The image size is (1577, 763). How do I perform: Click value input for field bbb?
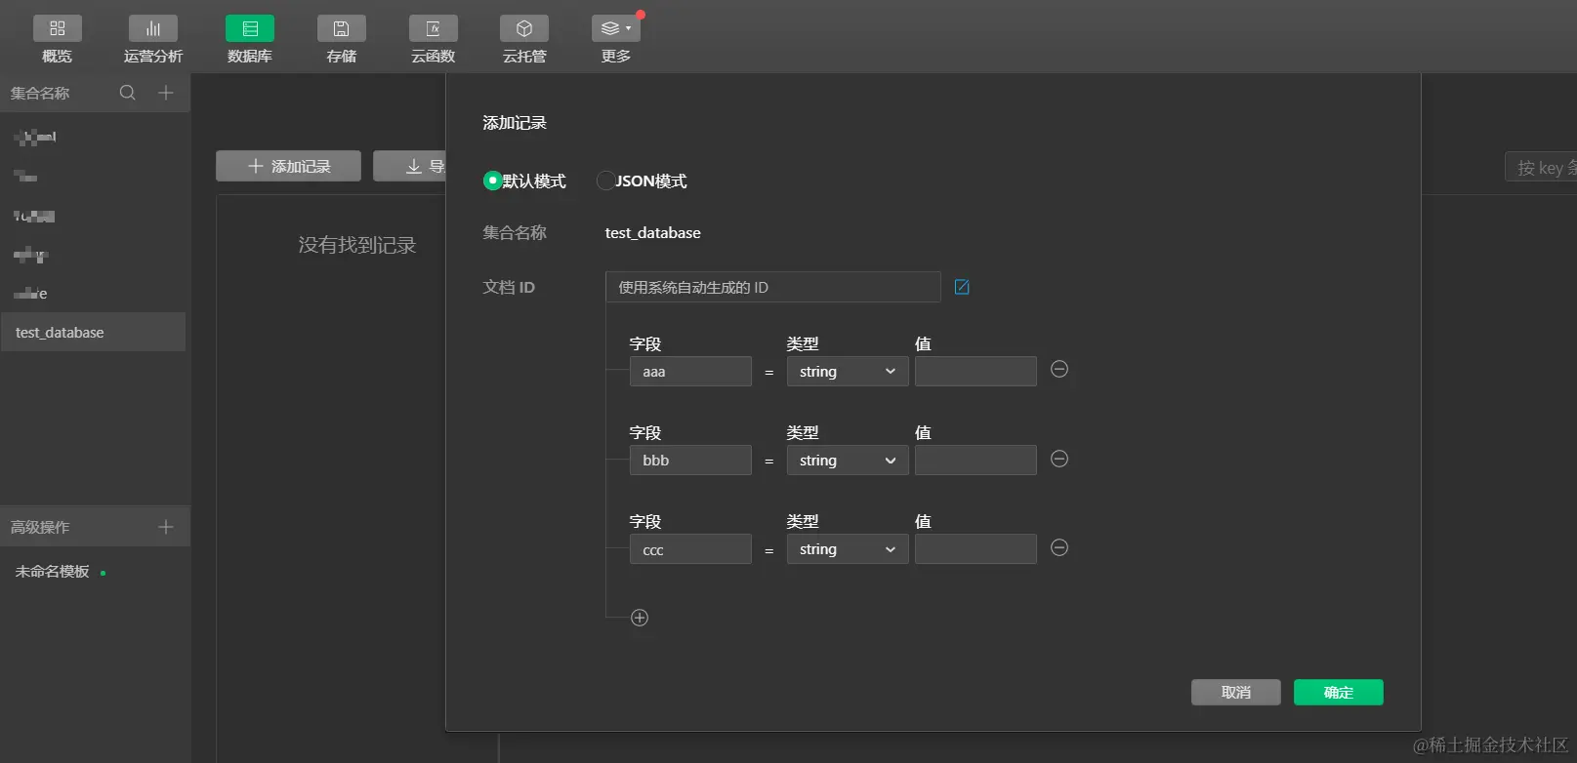975,461
